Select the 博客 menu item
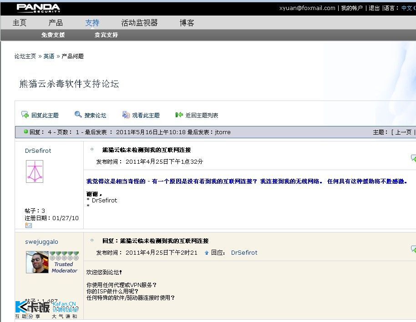416x322 pixels. point(187,23)
